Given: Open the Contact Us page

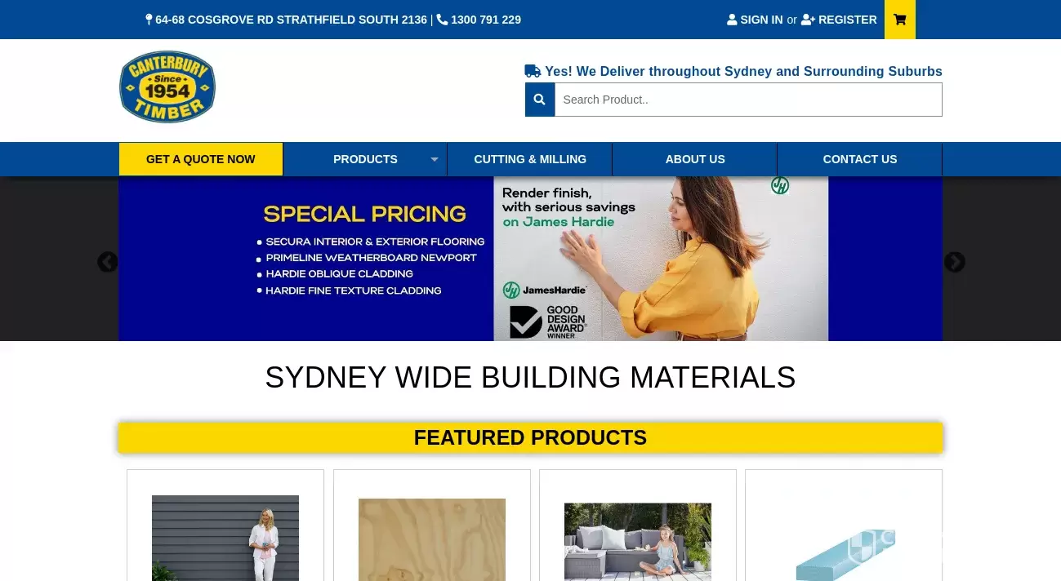Looking at the screenshot, I should point(860,159).
